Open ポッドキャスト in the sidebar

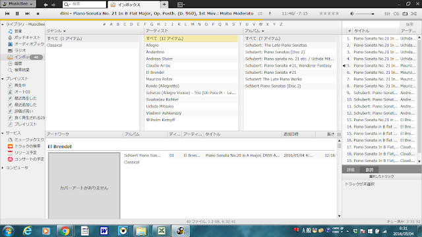pyautogui.click(x=27, y=38)
